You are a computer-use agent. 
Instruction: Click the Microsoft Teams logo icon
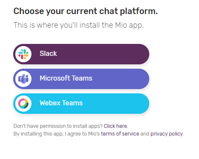[23, 79]
